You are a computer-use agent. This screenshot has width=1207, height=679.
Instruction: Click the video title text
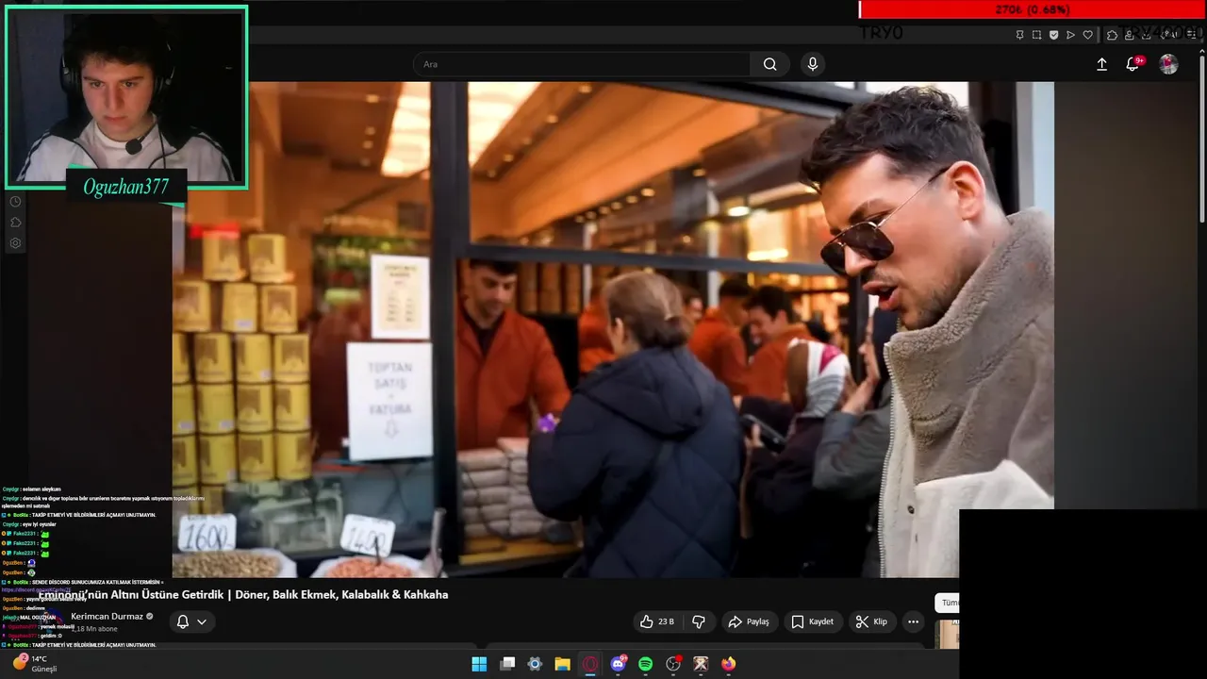pyautogui.click(x=243, y=594)
